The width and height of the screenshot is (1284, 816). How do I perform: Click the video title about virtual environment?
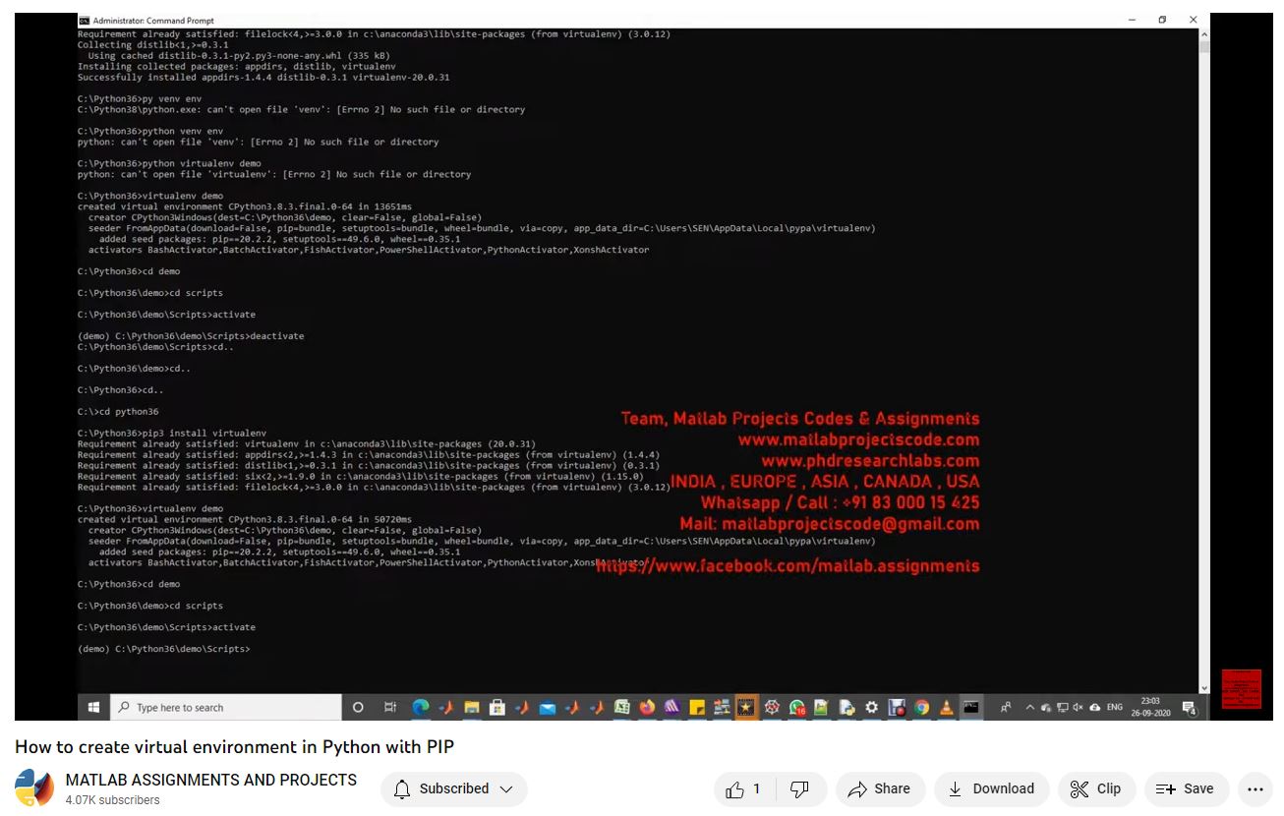tap(235, 747)
